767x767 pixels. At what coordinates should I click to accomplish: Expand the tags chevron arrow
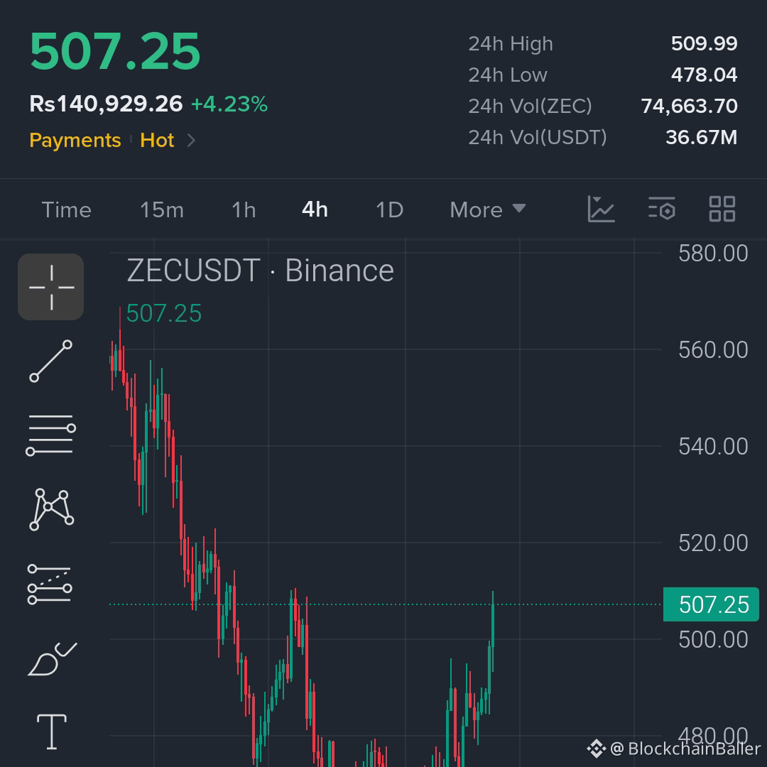(x=191, y=141)
